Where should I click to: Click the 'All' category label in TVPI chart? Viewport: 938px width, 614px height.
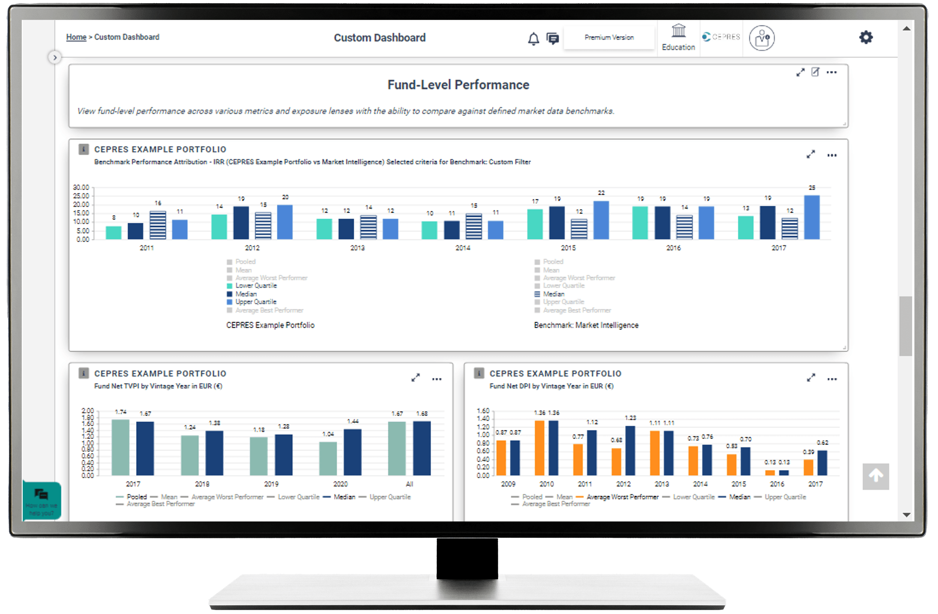[x=409, y=484]
